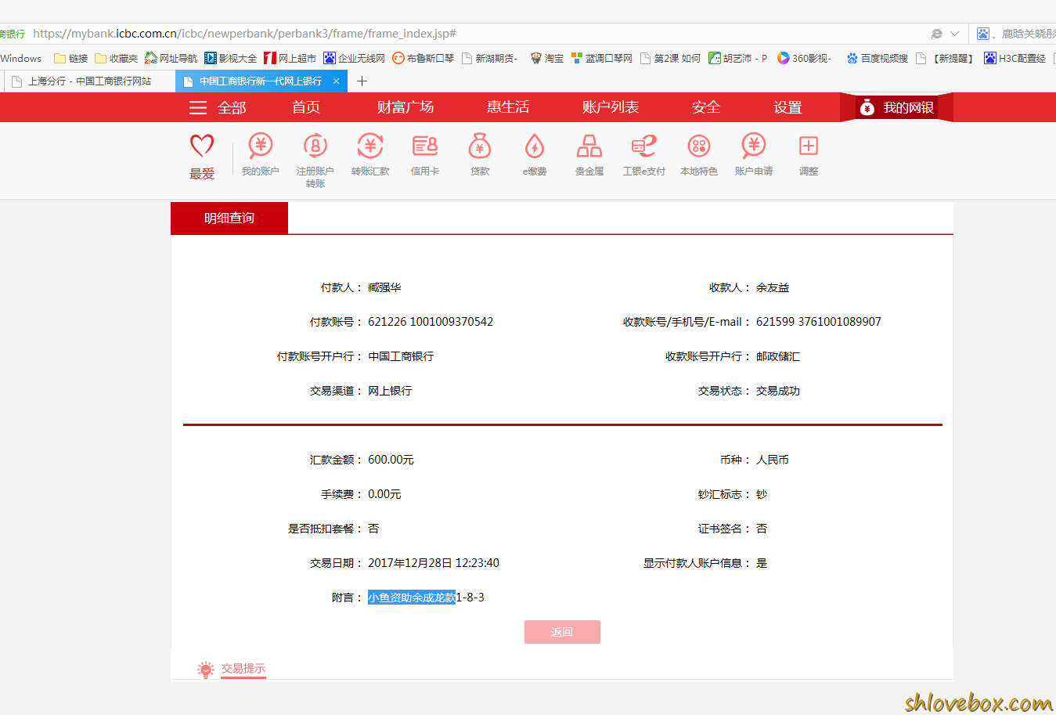Click the 汇款金额 value 600.00元
Screen dimensions: 1056x715
pos(391,460)
